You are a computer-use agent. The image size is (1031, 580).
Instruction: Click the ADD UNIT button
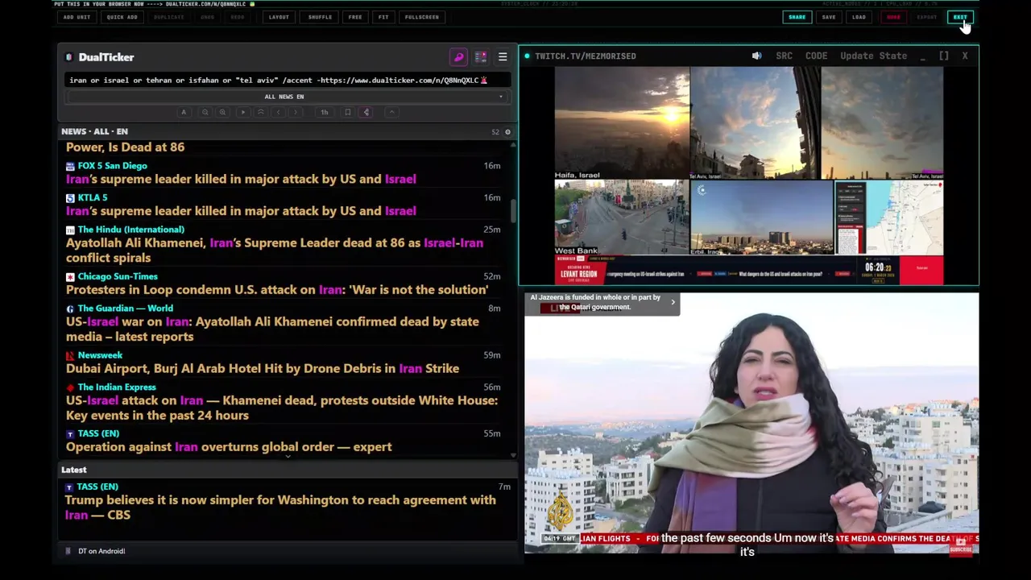[x=77, y=17]
